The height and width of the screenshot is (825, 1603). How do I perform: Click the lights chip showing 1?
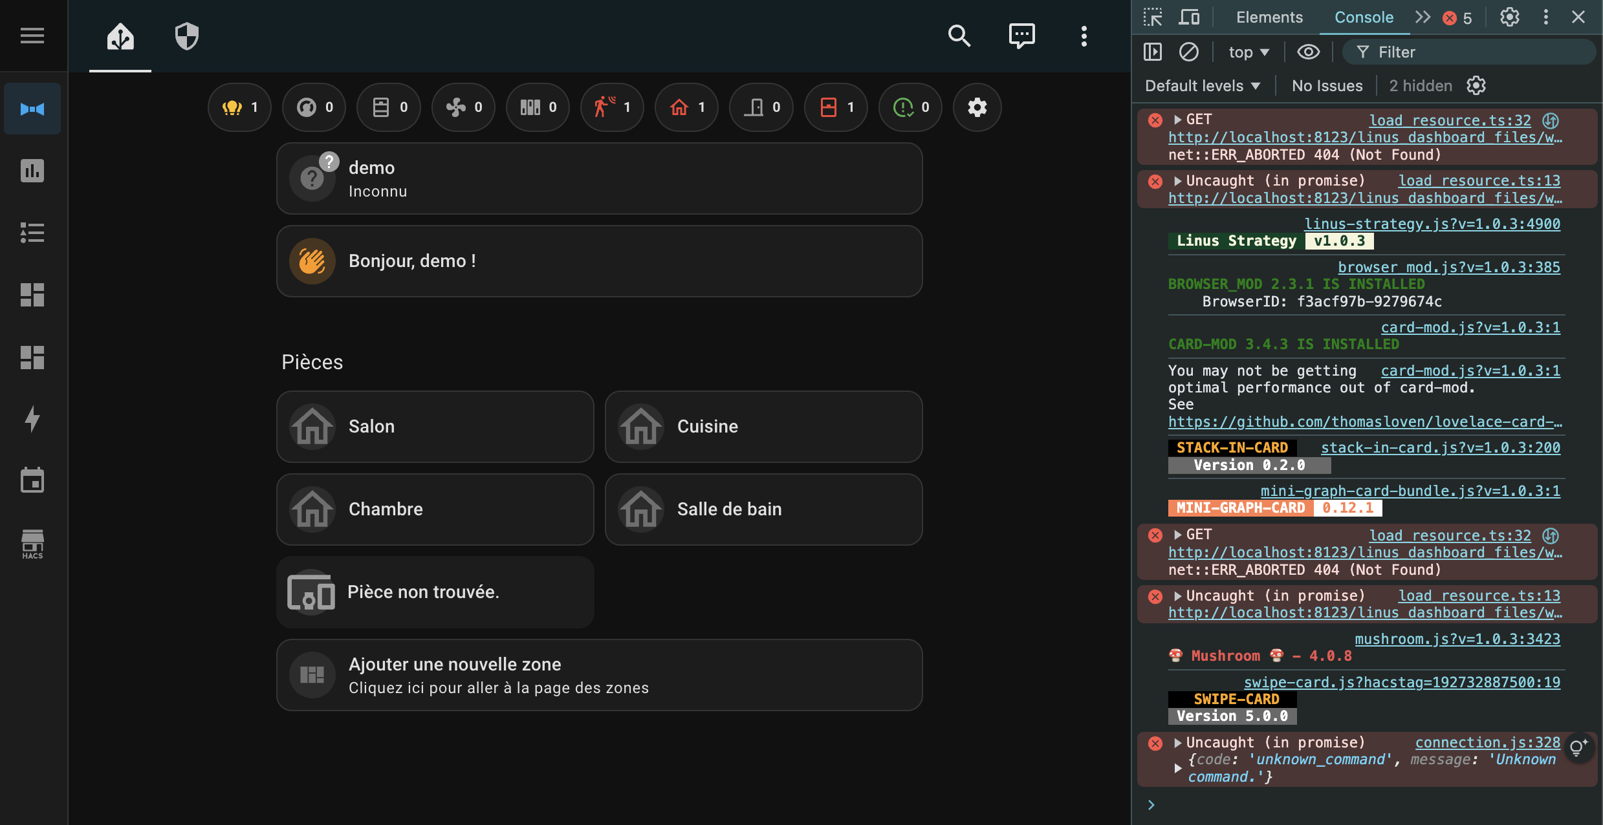(x=240, y=107)
